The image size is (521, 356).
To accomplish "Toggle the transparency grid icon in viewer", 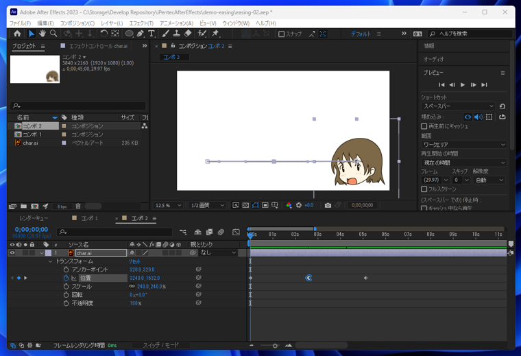I will pyautogui.click(x=245, y=205).
